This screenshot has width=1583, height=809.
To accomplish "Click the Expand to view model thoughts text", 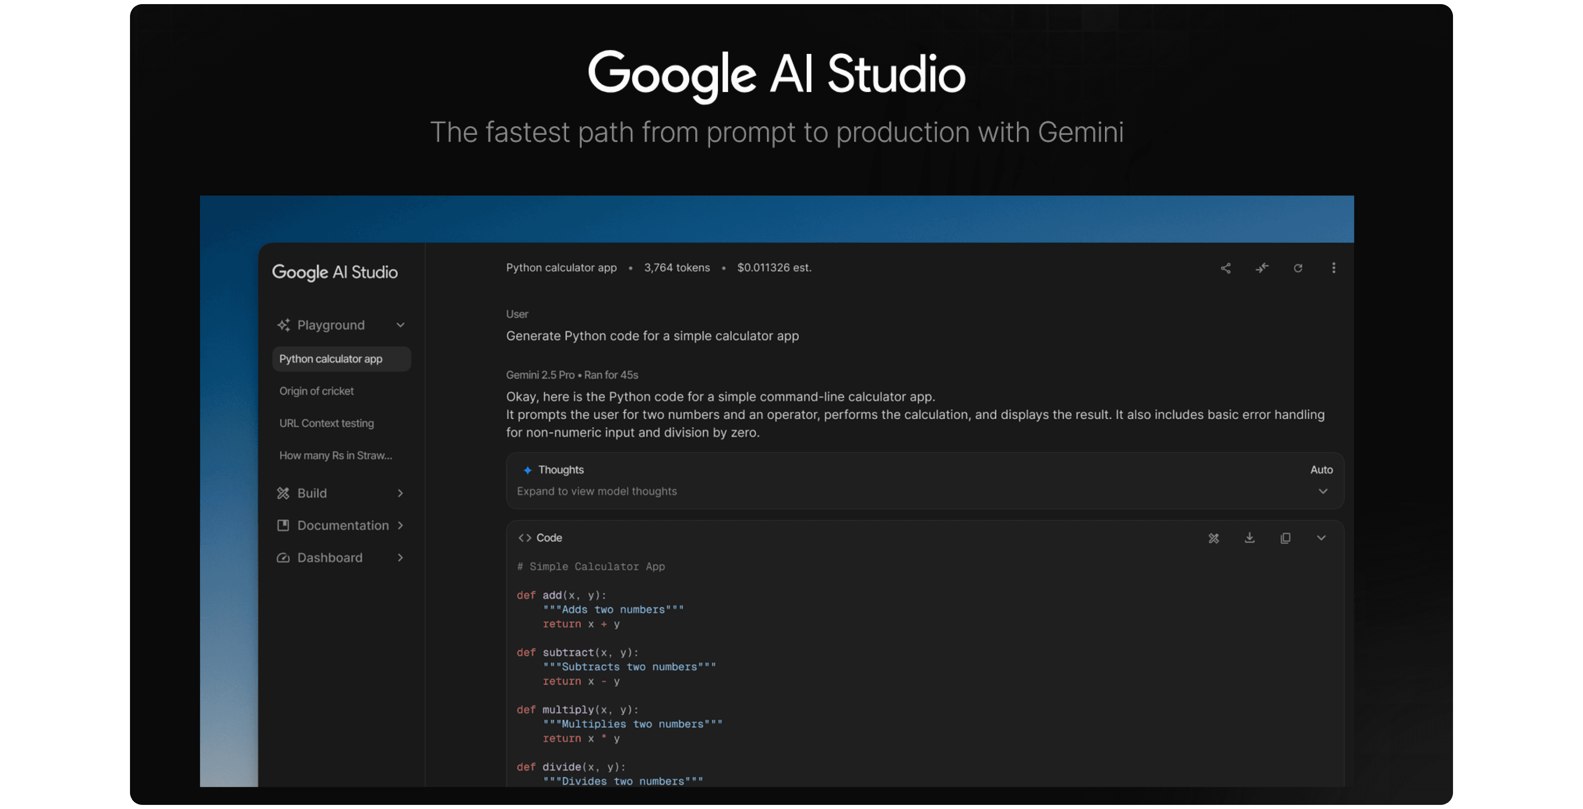I will point(597,491).
